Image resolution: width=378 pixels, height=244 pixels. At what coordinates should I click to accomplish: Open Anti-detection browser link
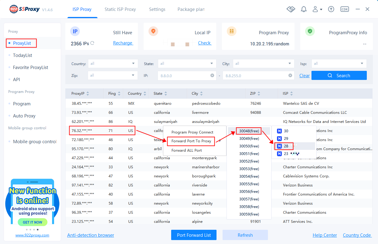tap(91, 235)
